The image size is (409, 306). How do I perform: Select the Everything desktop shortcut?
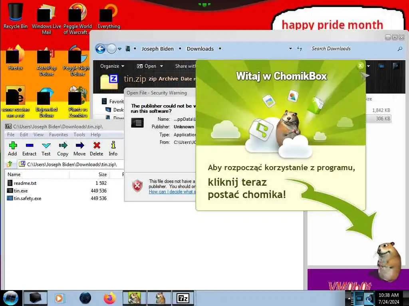click(109, 16)
